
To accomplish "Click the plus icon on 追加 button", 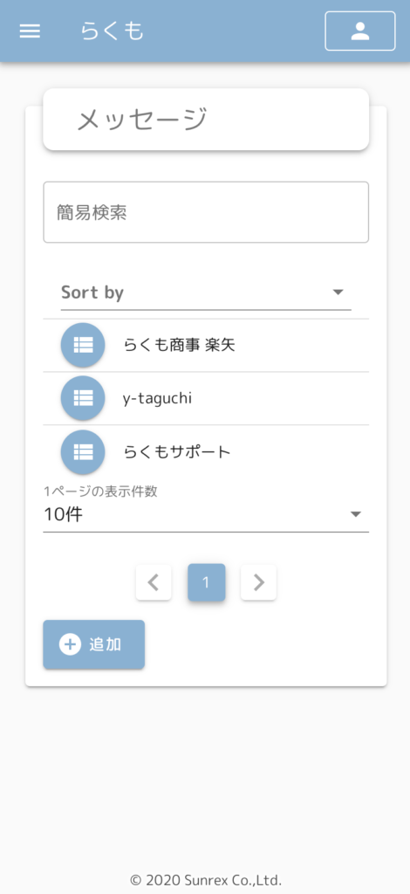I will 71,645.
